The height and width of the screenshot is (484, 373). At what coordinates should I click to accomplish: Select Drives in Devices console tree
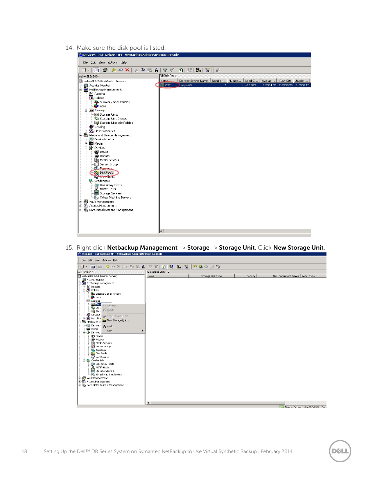(104, 152)
